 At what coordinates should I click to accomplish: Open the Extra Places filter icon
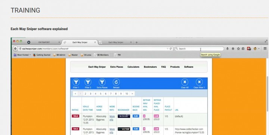(x=102, y=82)
